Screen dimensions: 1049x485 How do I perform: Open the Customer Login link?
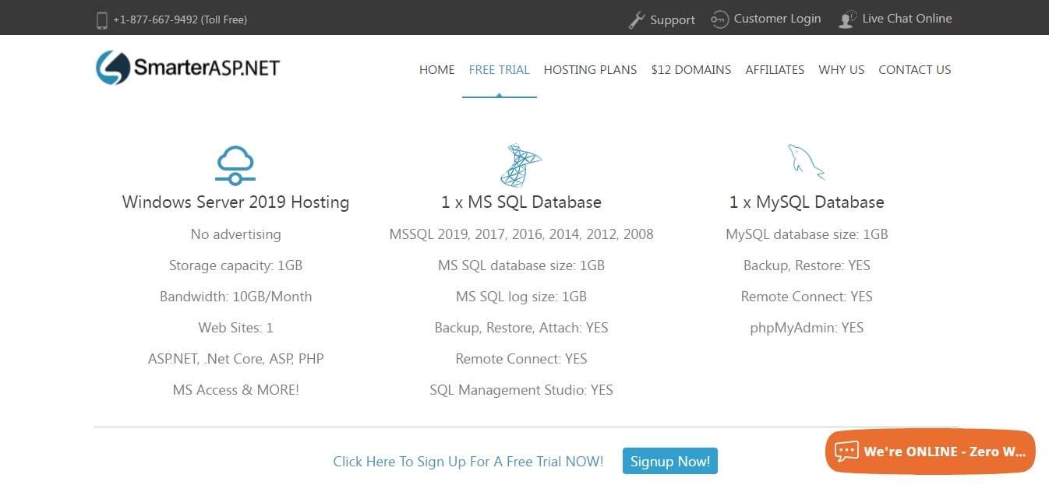tap(777, 19)
